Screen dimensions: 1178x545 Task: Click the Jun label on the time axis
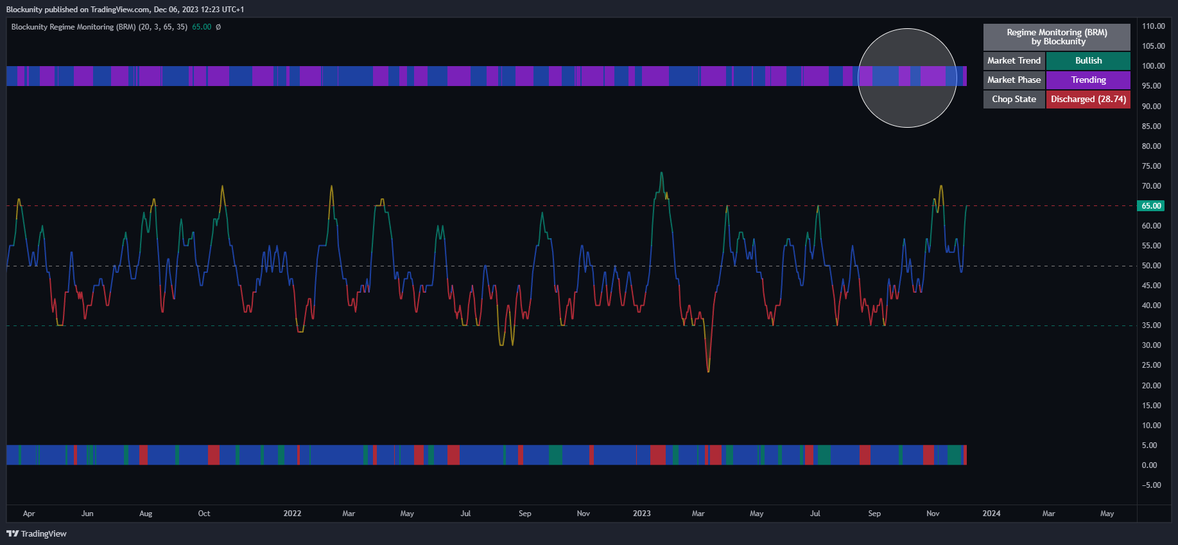coord(87,514)
